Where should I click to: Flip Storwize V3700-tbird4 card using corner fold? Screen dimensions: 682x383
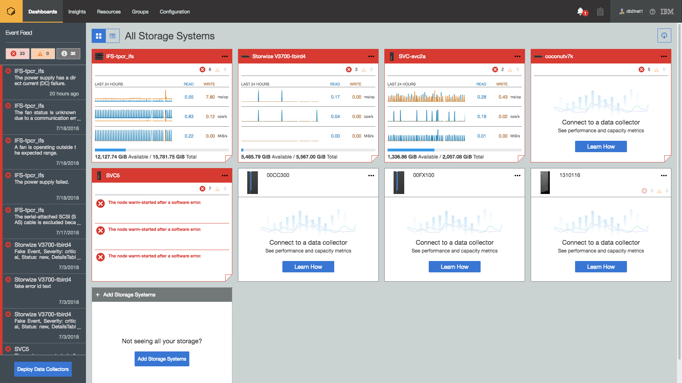375,159
